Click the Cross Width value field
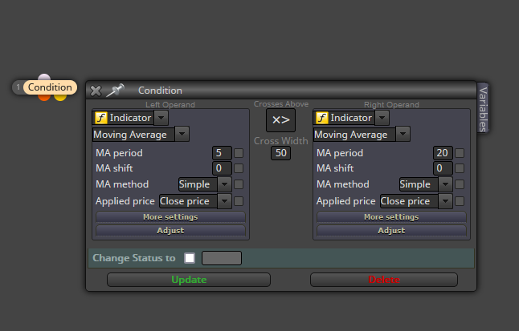The image size is (519, 331). point(280,153)
